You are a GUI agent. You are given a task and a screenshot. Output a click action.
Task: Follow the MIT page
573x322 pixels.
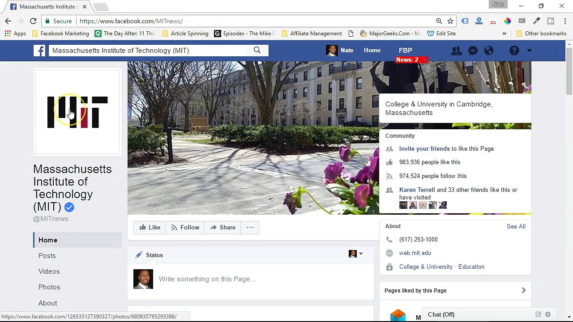pyautogui.click(x=185, y=228)
